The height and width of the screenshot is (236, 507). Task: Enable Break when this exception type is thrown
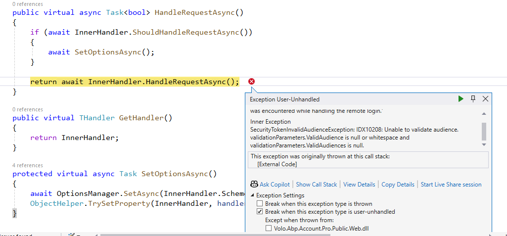260,204
